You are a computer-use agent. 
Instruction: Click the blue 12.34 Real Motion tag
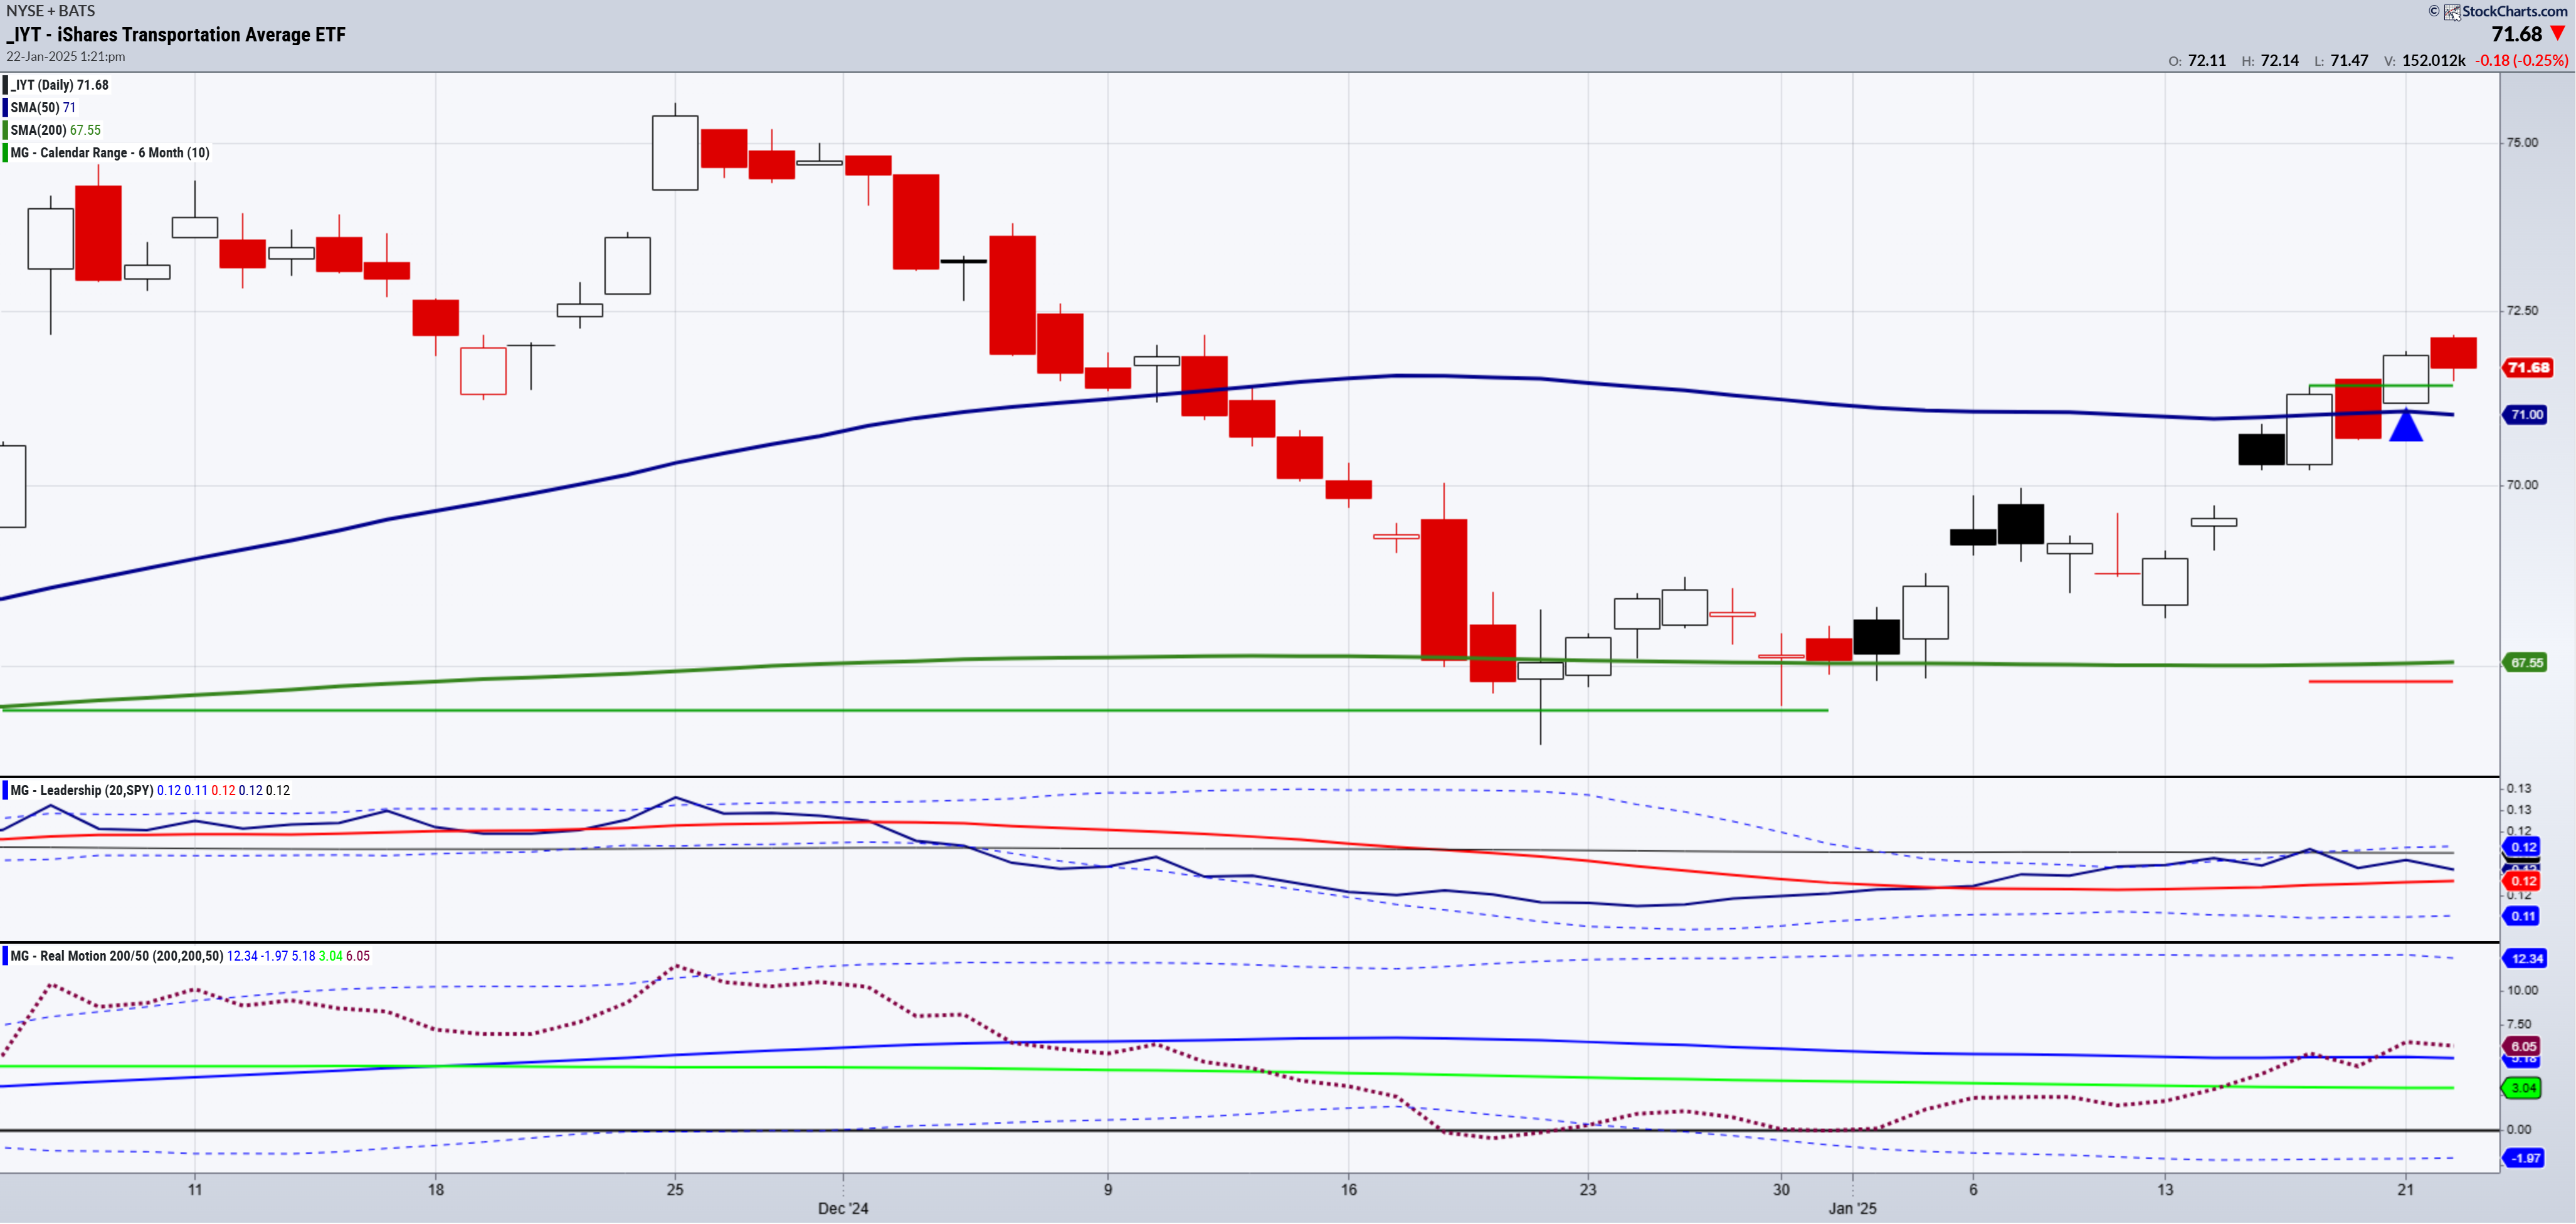point(2526,959)
